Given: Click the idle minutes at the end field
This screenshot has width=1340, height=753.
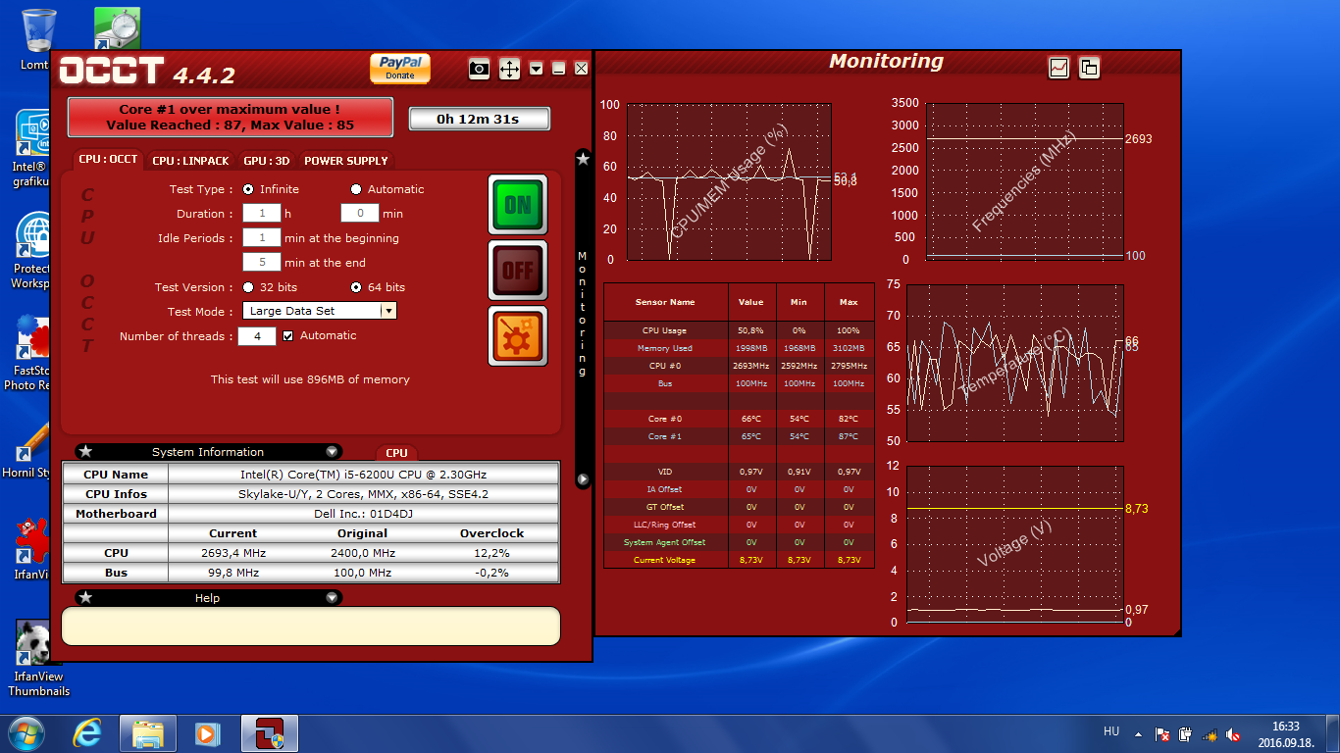Looking at the screenshot, I should pos(262,262).
